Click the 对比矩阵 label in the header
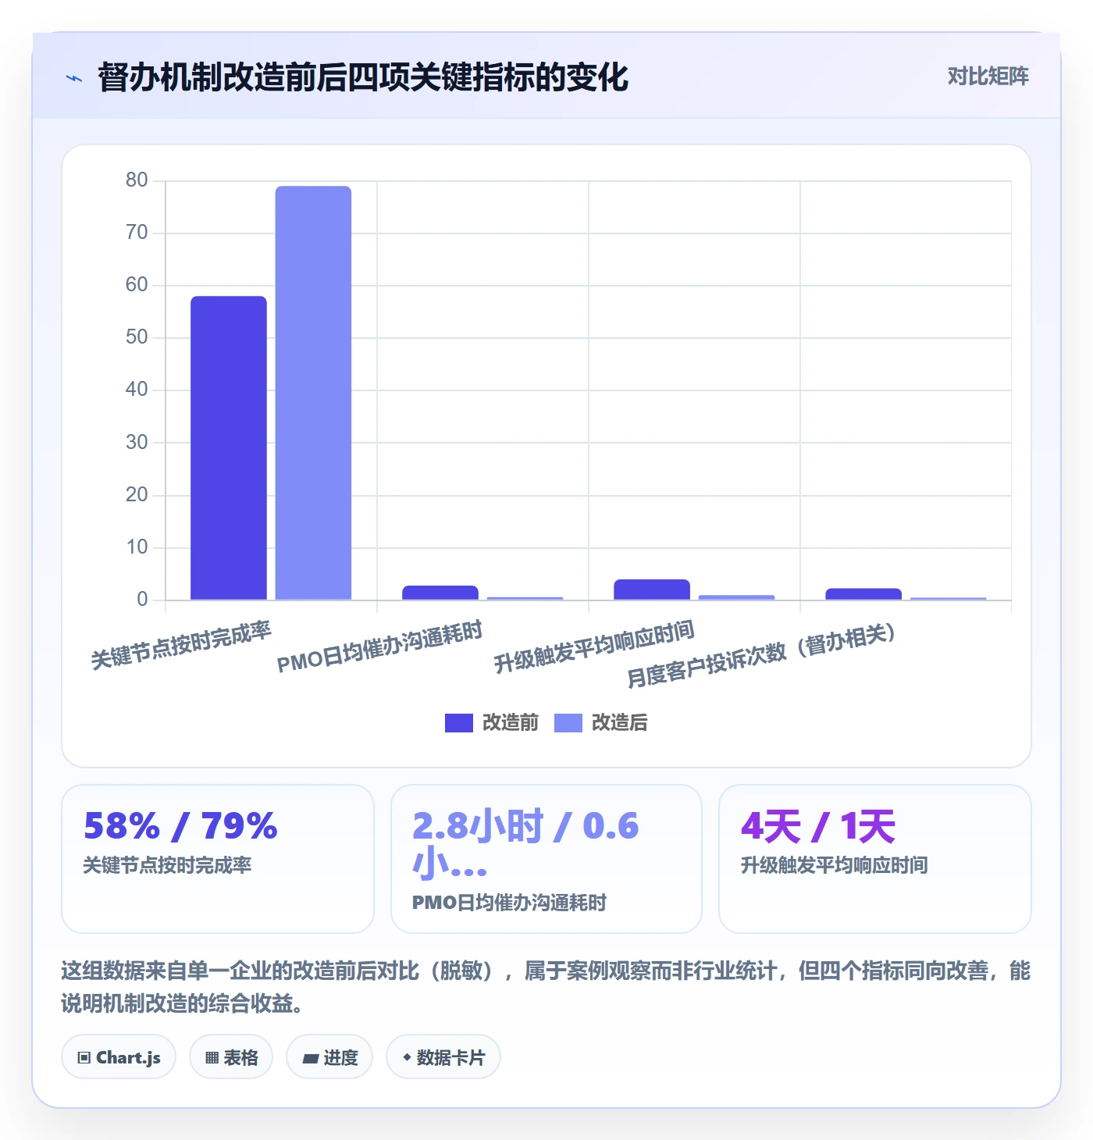 988,76
